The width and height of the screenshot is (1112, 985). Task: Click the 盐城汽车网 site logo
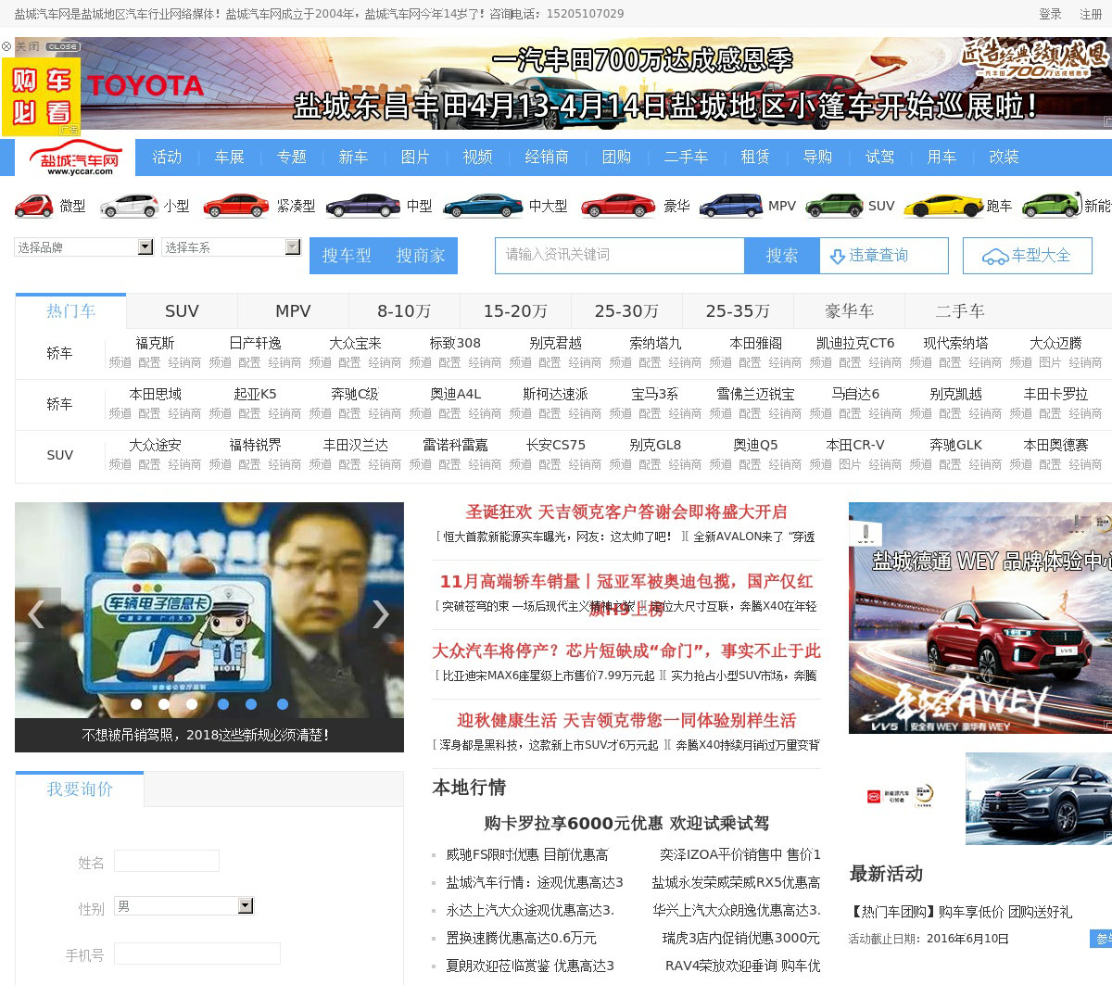coord(74,159)
